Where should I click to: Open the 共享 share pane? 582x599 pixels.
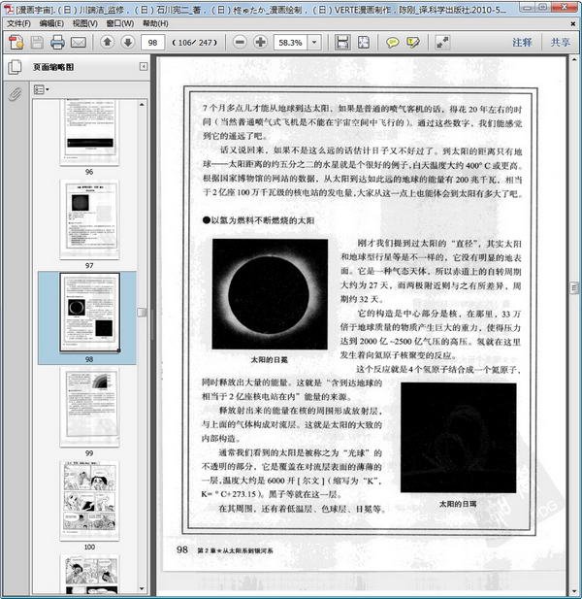[x=560, y=42]
